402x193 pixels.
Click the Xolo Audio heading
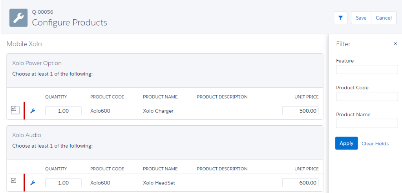click(27, 135)
